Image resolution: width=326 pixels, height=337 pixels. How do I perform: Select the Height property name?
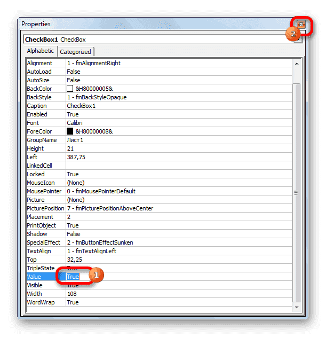(x=35, y=148)
